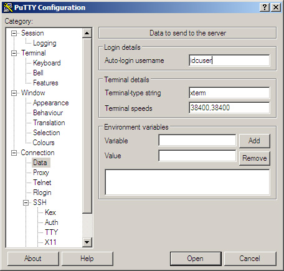This screenshot has height=271, width=284.
Task: Click the Remove button
Action: pyautogui.click(x=255, y=158)
